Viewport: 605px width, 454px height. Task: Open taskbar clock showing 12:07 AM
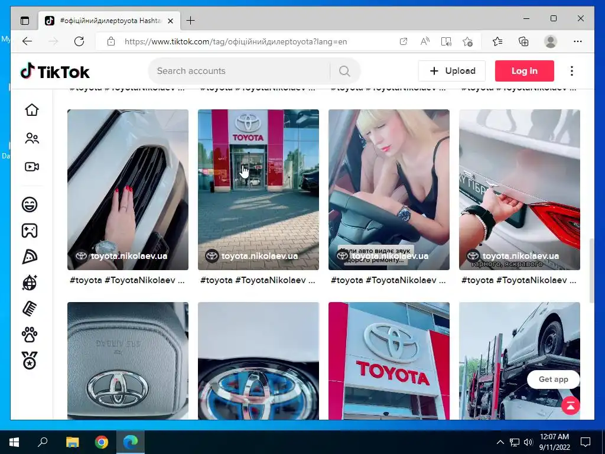554,442
